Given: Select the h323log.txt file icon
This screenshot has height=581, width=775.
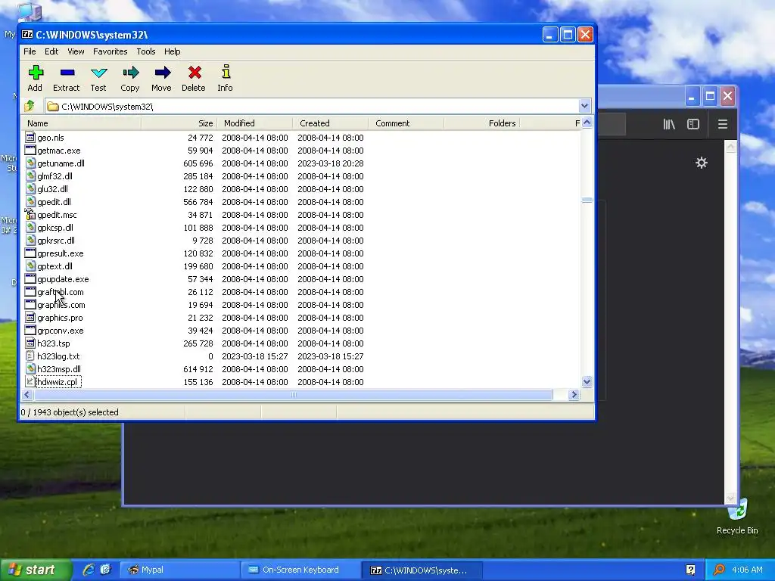Looking at the screenshot, I should (x=30, y=356).
